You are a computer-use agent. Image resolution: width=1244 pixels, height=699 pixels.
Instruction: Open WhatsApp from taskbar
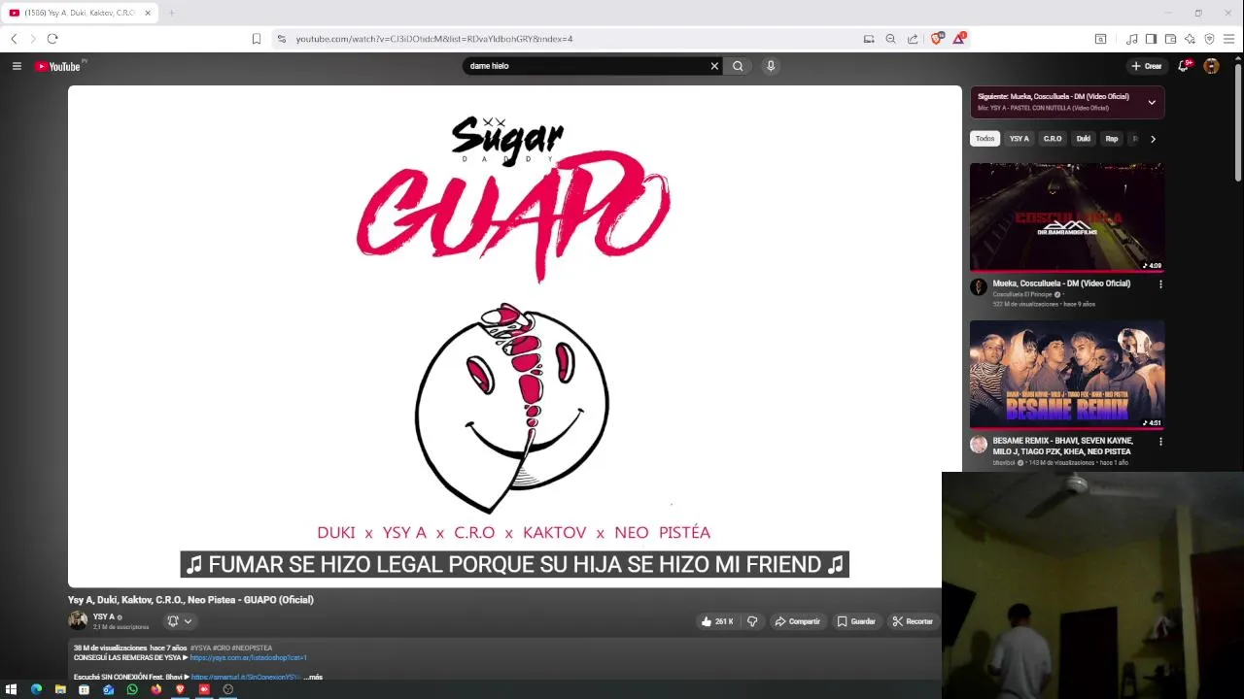132,689
